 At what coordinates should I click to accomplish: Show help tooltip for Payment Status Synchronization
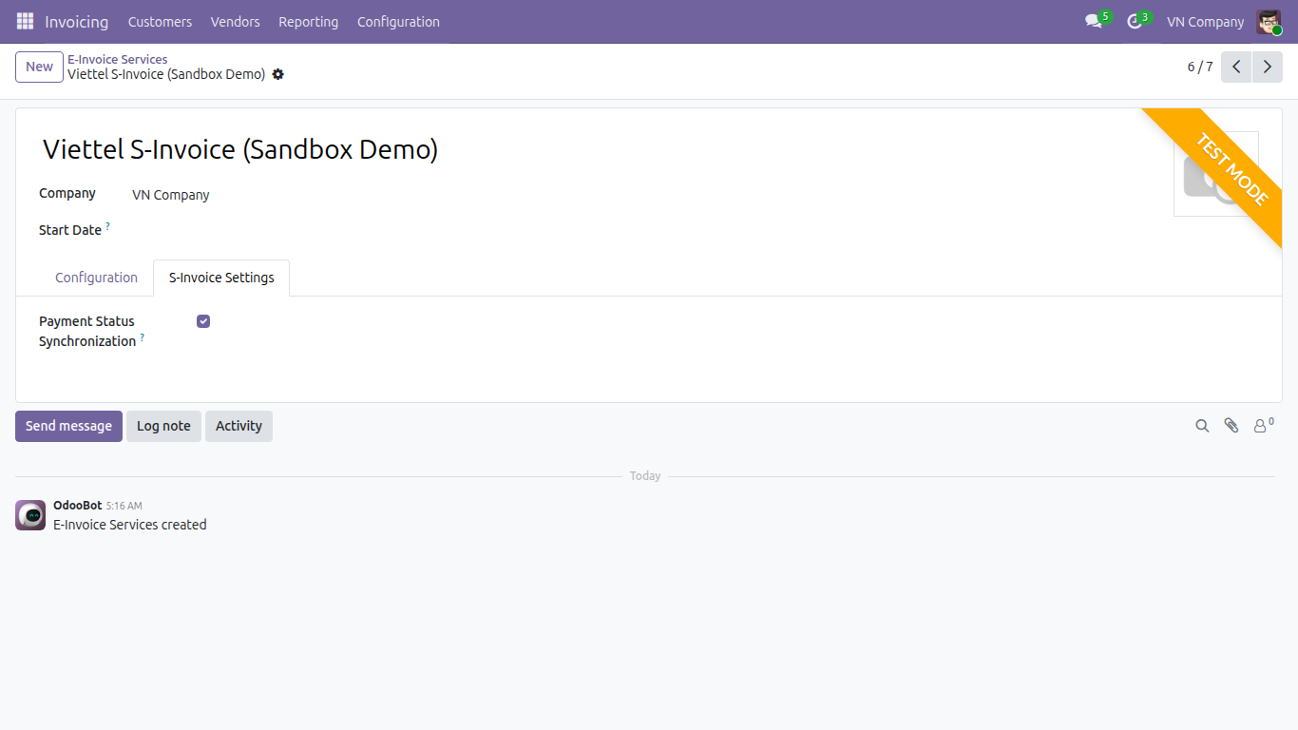pos(143,337)
